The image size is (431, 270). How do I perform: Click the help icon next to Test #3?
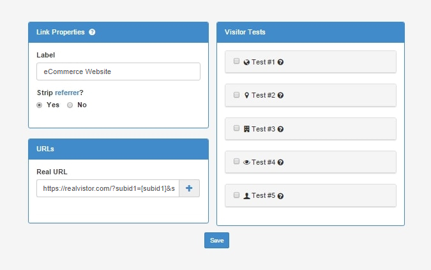(x=280, y=129)
